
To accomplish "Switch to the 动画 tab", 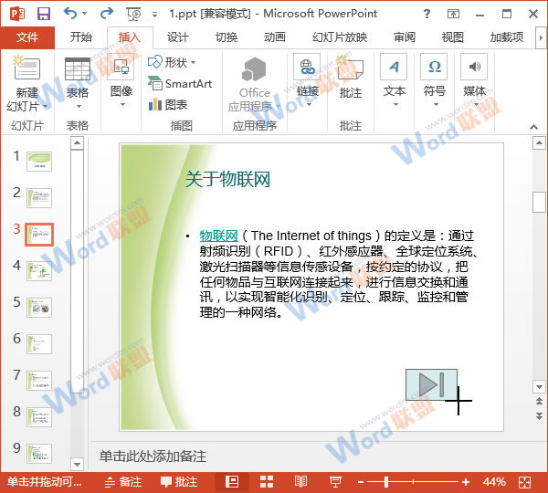I will tap(275, 37).
